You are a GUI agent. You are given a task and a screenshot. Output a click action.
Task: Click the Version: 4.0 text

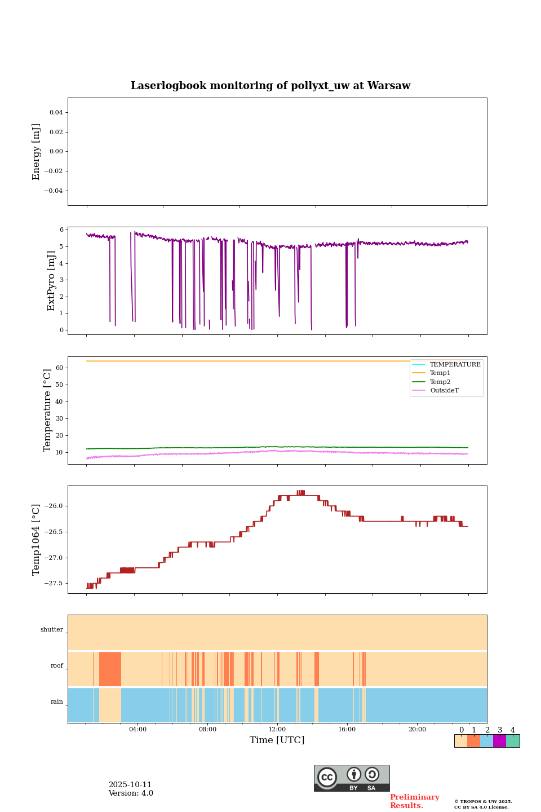131,793
